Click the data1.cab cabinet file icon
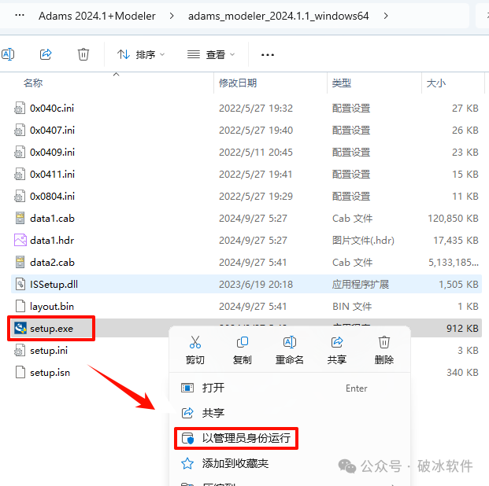The height and width of the screenshot is (486, 489). [x=20, y=218]
